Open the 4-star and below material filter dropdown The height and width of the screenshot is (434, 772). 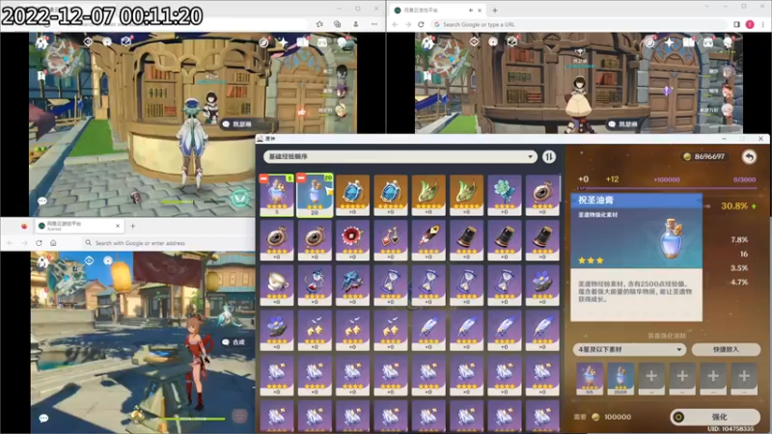[629, 349]
